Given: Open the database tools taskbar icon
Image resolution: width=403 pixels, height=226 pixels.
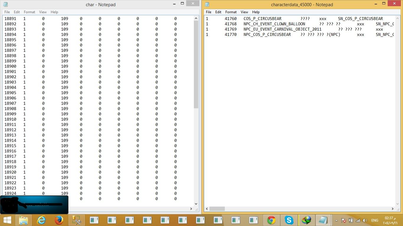Looking at the screenshot, I should pos(76,220).
